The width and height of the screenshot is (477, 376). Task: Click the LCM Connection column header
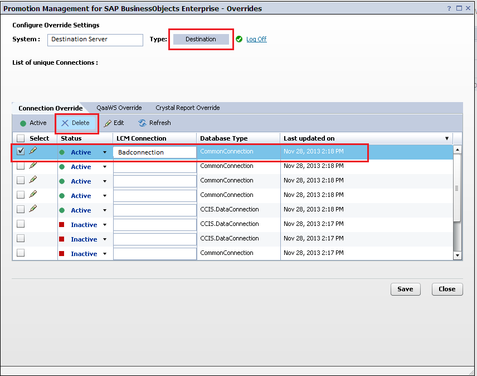click(x=142, y=138)
